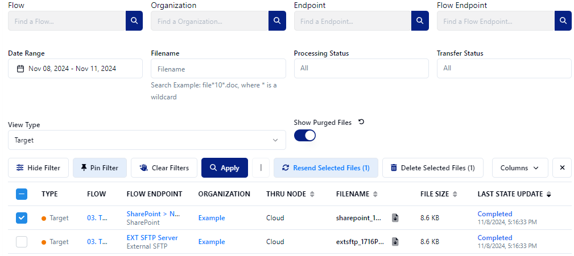Toggle the select-all header checkbox
Viewport: 574px width, 256px height.
(21, 194)
